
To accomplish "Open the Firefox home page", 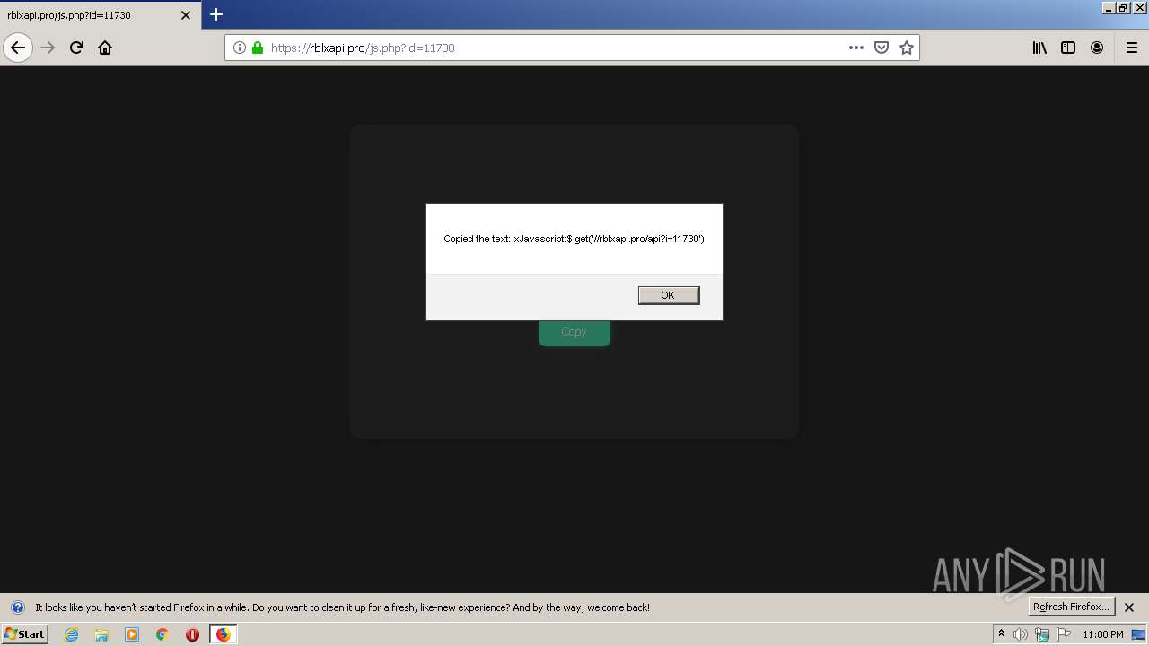I will (x=105, y=48).
